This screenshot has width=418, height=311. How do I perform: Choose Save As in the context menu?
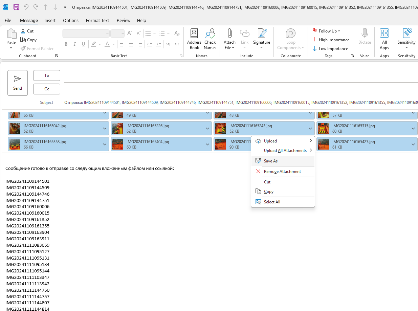(x=283, y=161)
